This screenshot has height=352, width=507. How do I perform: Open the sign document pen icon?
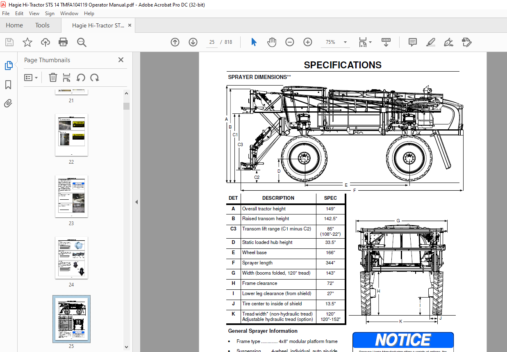point(448,42)
